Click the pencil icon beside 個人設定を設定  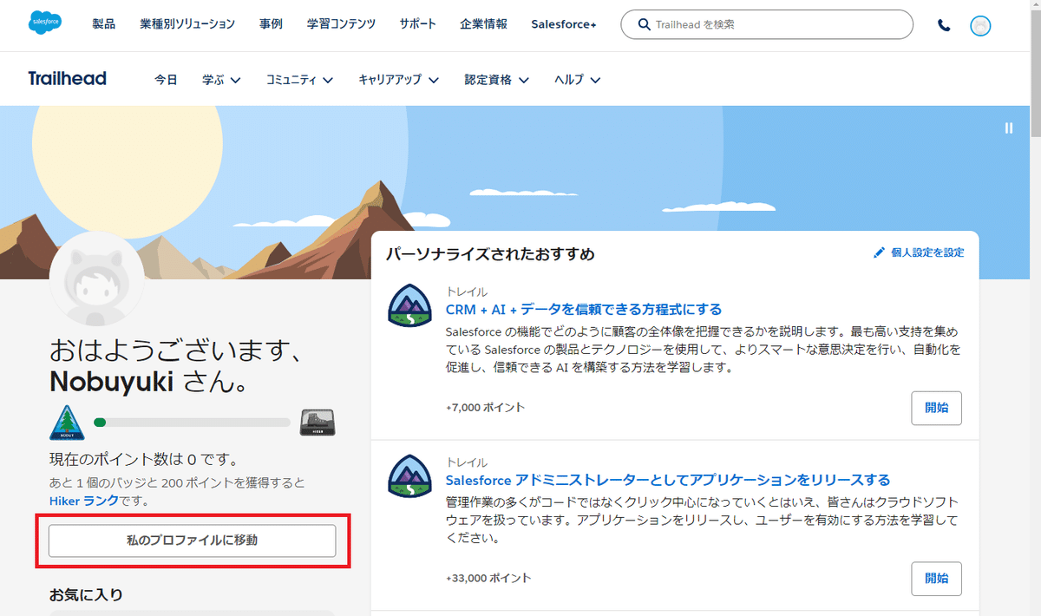(x=879, y=252)
